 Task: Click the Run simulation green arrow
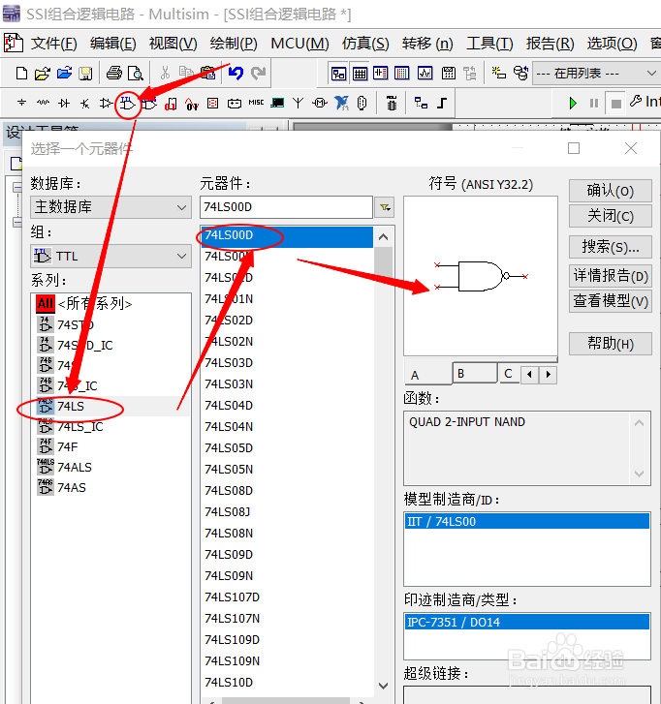click(x=573, y=104)
